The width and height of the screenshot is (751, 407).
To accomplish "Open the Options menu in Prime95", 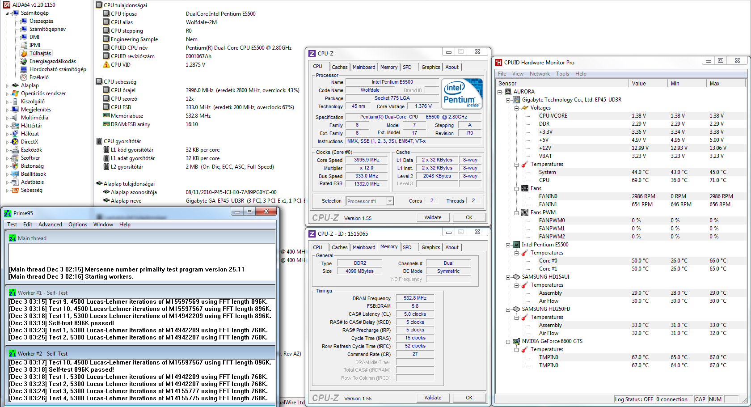I will (x=78, y=225).
